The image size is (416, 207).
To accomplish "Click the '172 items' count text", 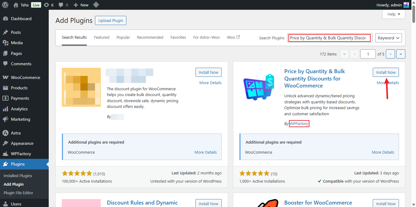I will click(328, 54).
